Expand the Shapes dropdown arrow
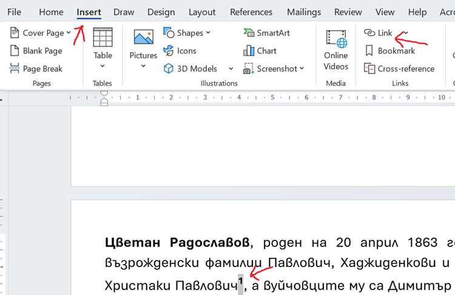Viewport: 455px width, 295px height. coord(208,33)
